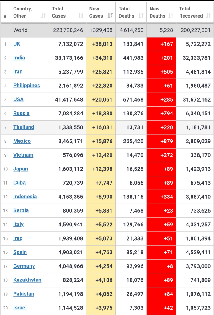Open the India country link
This screenshot has width=214, height=315.
pyautogui.click(x=19, y=58)
